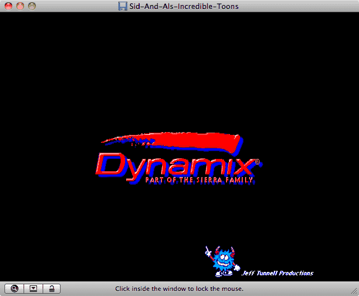The image size is (359, 296).
Task: Click the window title Sid-And-Als-Incredible-Toons
Action: coord(184,6)
